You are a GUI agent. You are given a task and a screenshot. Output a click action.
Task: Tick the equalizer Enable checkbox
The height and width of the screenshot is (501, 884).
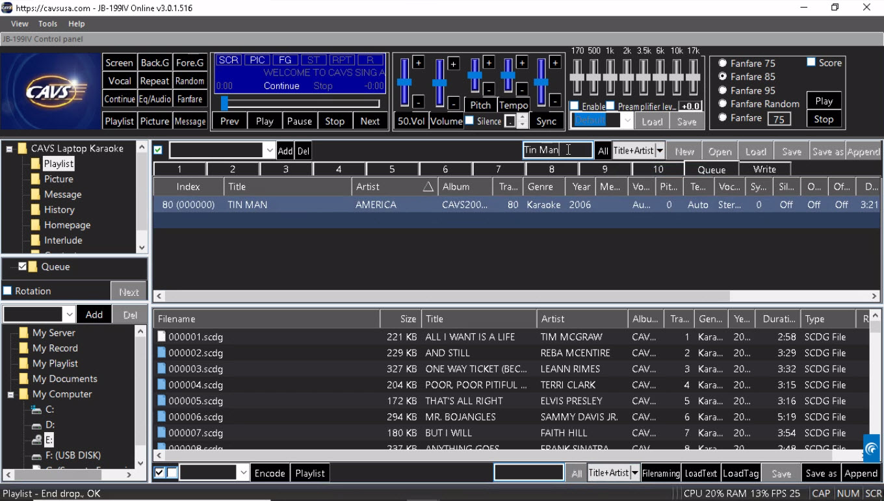575,106
